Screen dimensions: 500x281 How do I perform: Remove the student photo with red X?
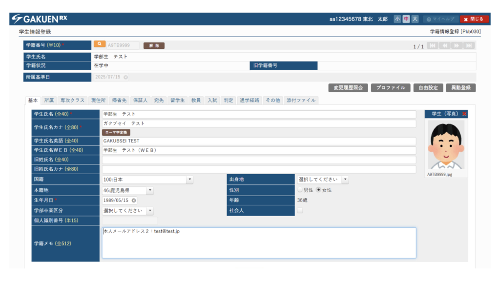coord(464,114)
